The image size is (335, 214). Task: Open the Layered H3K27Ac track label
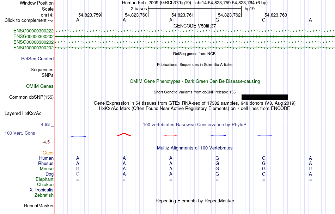tap(23, 114)
